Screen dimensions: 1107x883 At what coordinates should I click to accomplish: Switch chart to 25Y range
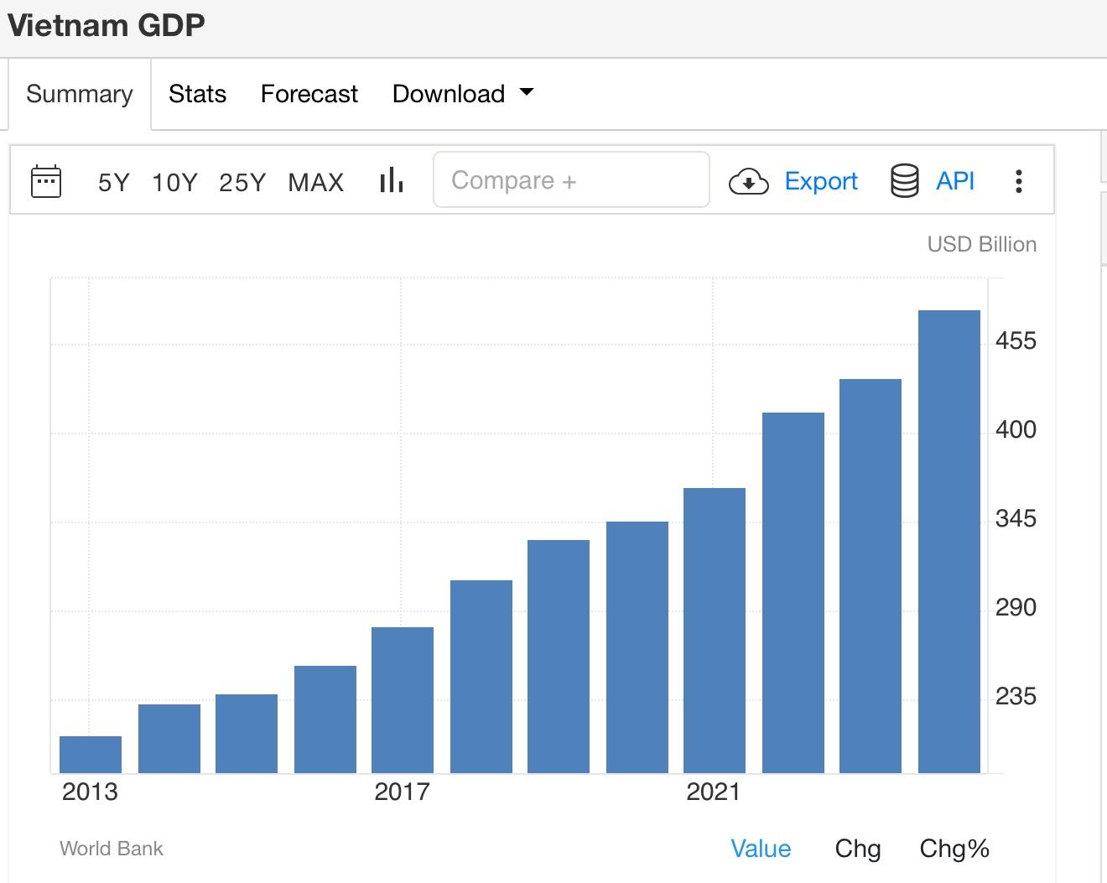[242, 182]
